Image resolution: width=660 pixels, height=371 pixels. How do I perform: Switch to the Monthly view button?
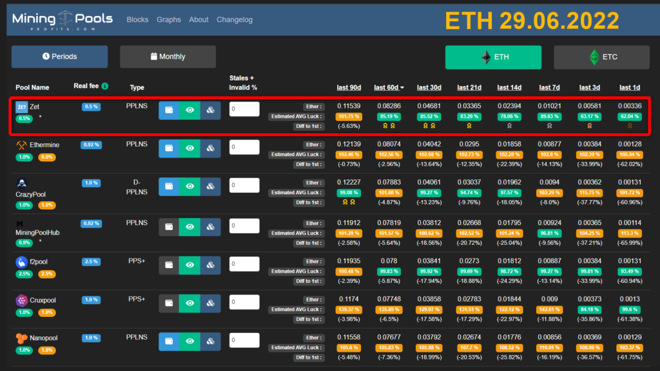pyautogui.click(x=168, y=57)
